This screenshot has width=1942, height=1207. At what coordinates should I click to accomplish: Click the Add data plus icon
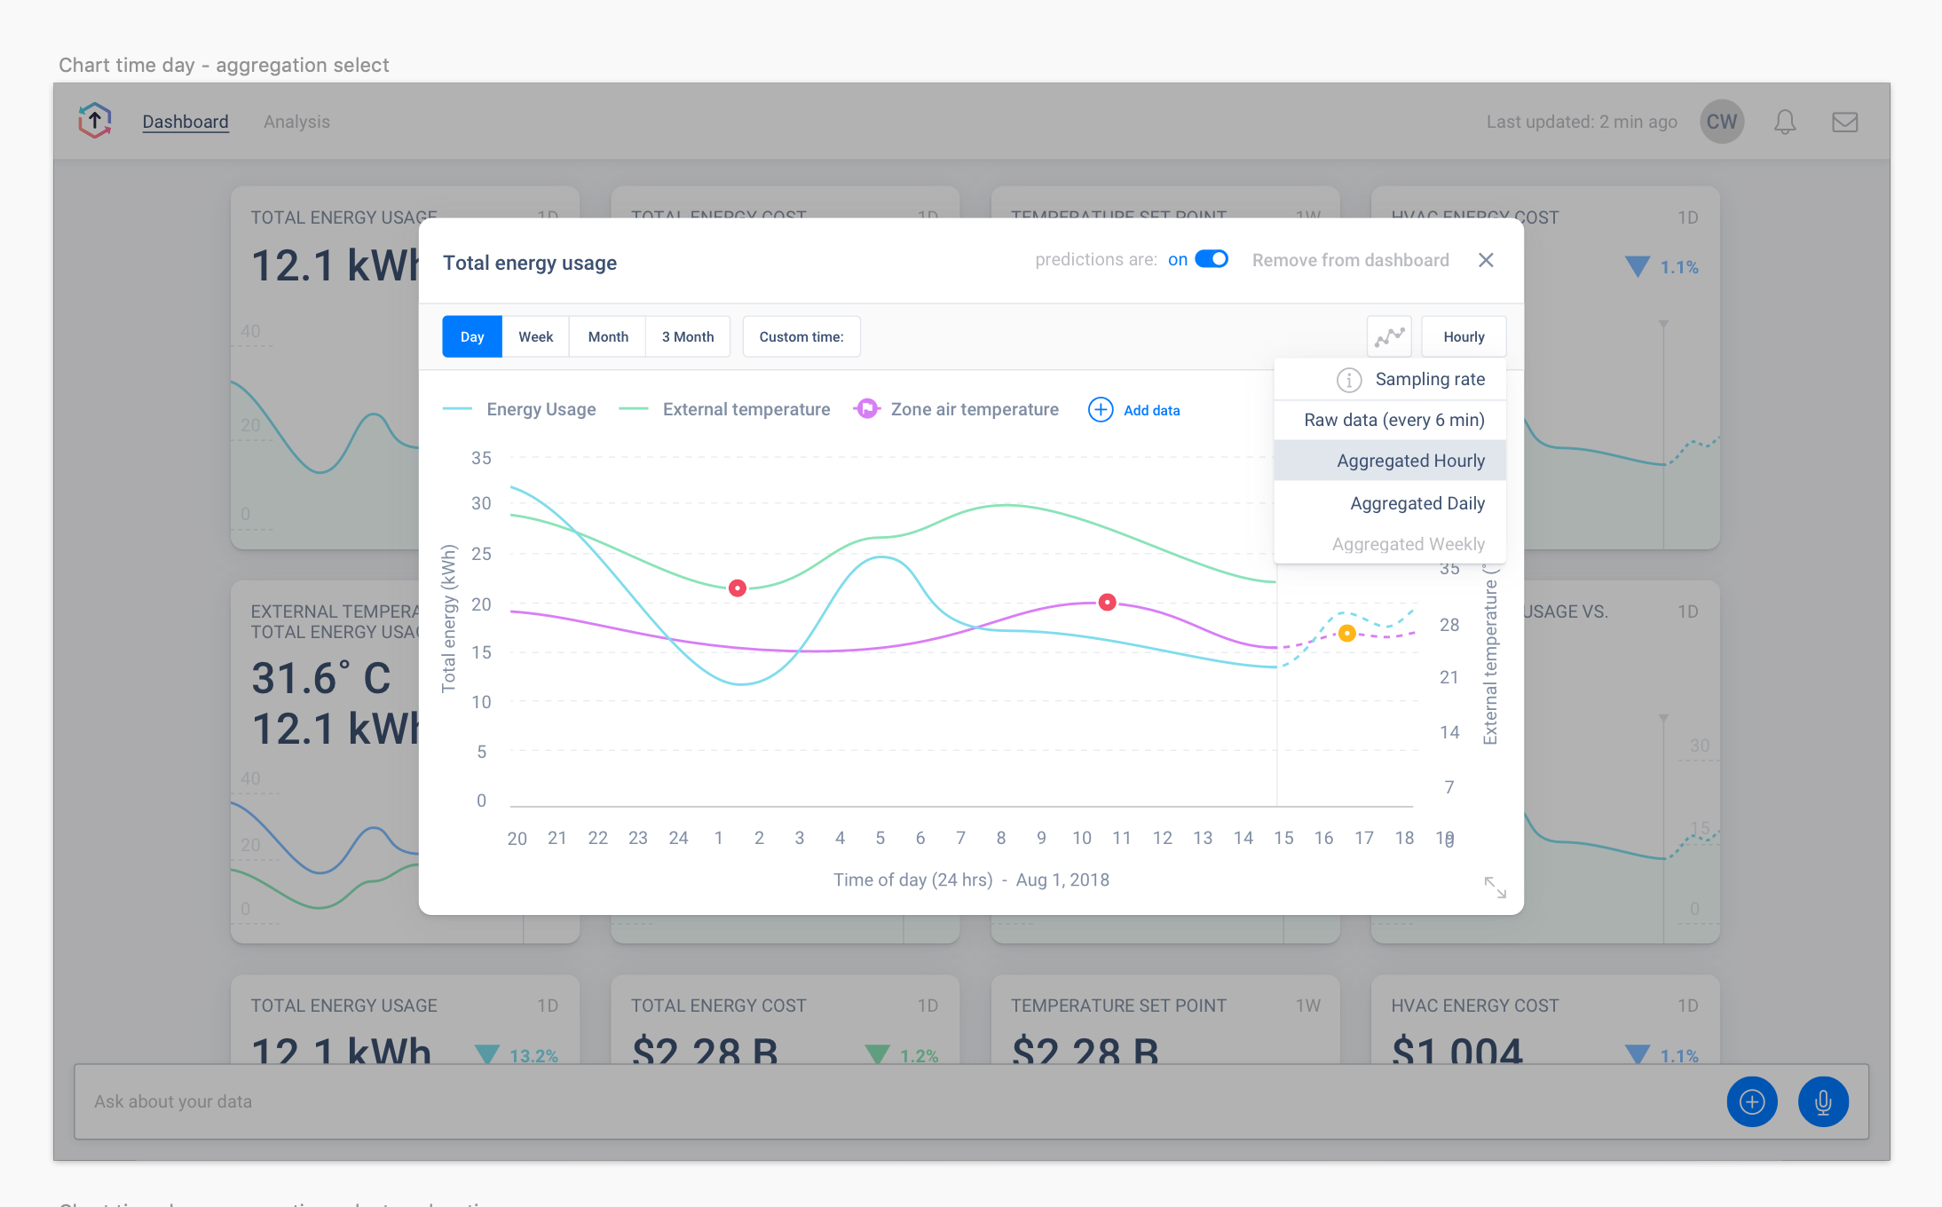click(x=1101, y=409)
